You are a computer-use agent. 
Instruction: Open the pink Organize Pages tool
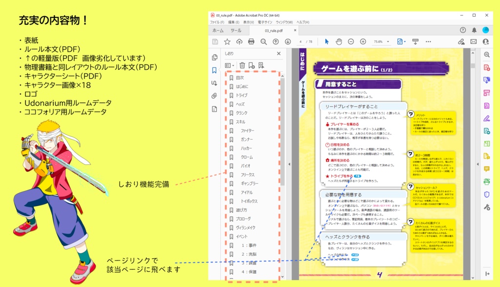pyautogui.click(x=487, y=93)
